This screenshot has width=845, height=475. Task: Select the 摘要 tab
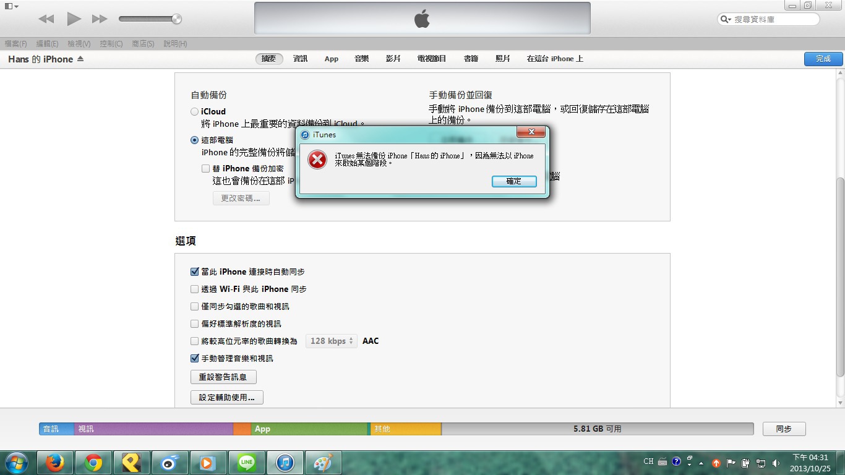[269, 59]
